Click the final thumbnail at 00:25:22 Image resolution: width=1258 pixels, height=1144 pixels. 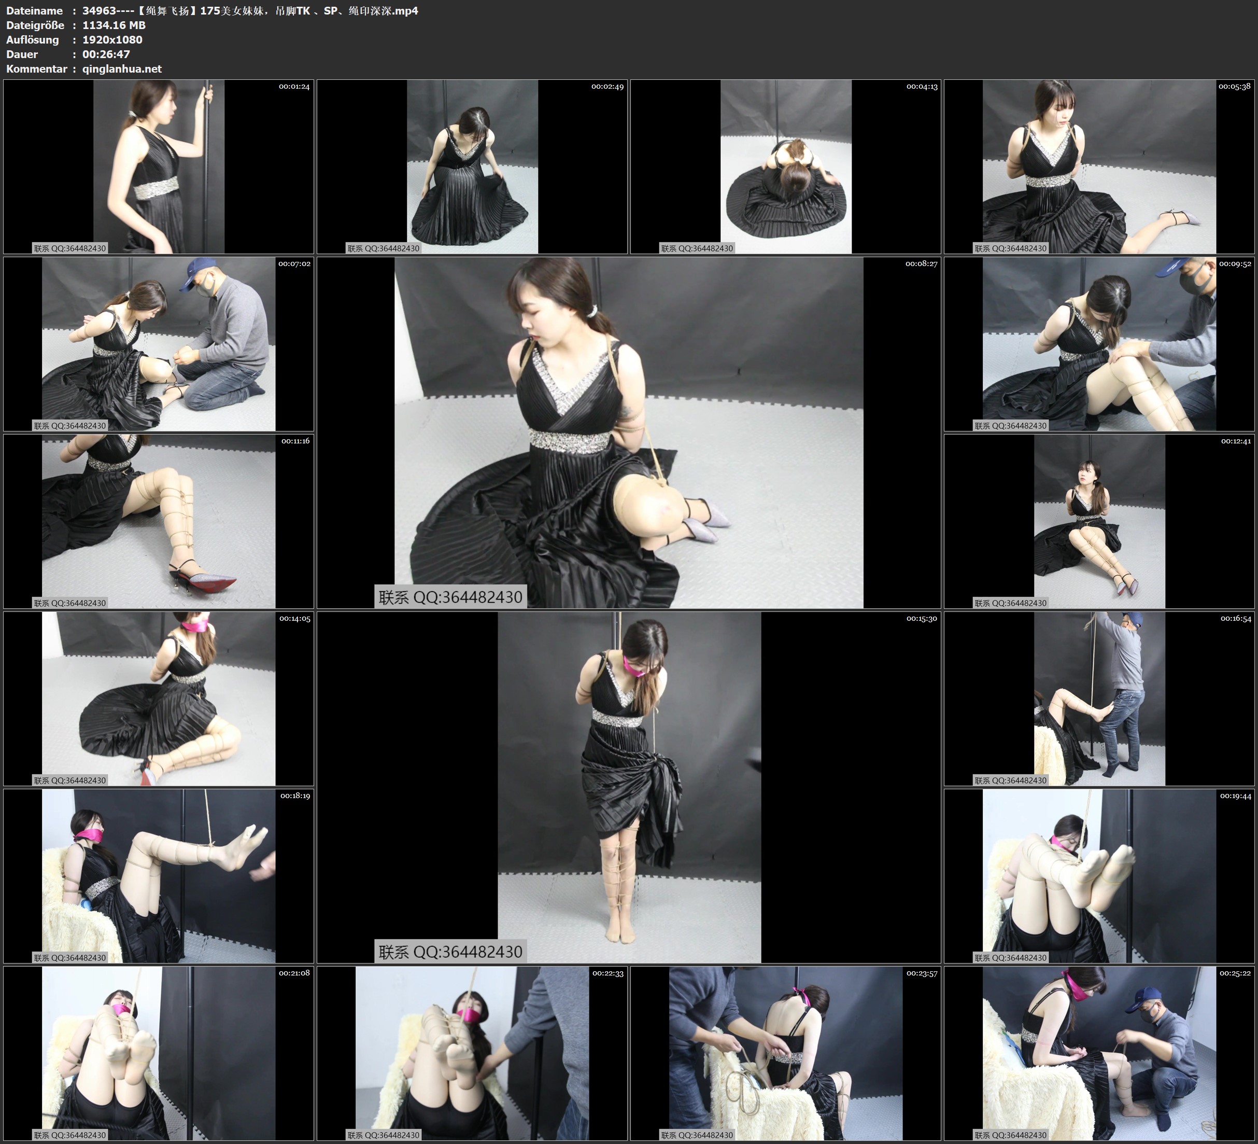1099,1053
